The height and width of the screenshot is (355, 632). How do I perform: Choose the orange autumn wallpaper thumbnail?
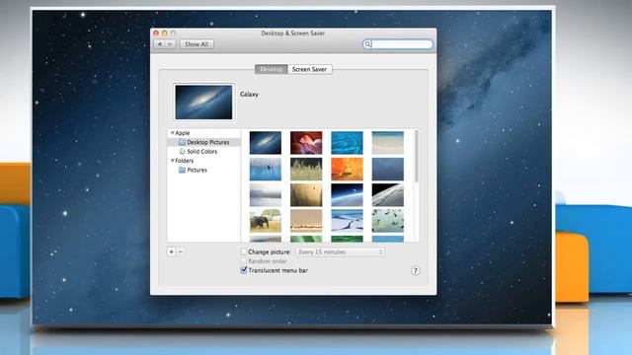tap(347, 169)
